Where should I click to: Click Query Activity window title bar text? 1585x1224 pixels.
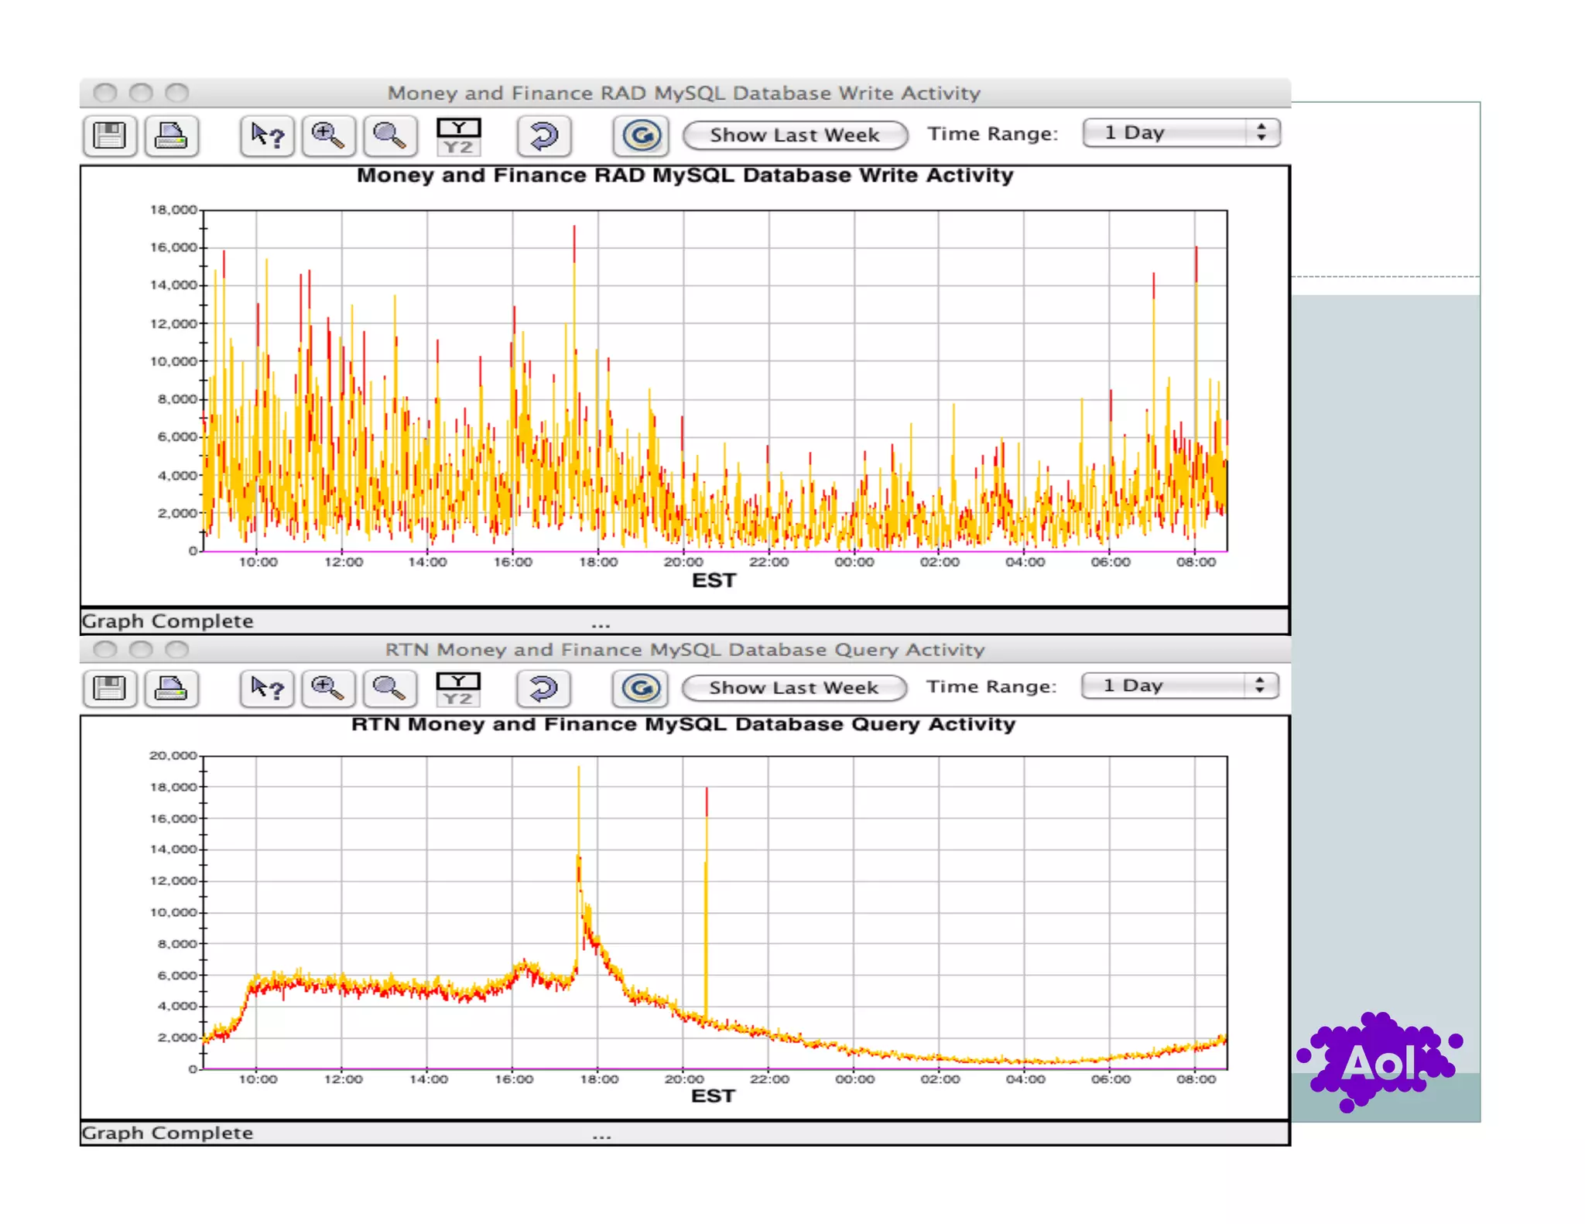pos(685,649)
